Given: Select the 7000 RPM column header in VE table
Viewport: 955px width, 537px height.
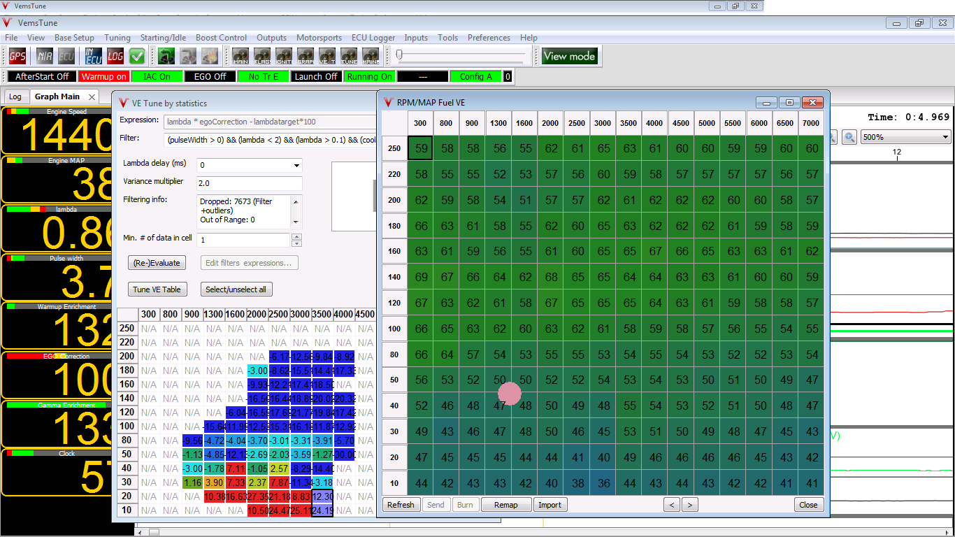Looking at the screenshot, I should 811,123.
